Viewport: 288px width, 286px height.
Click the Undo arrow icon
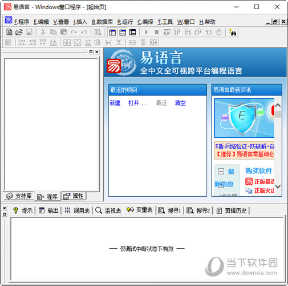coord(84,32)
